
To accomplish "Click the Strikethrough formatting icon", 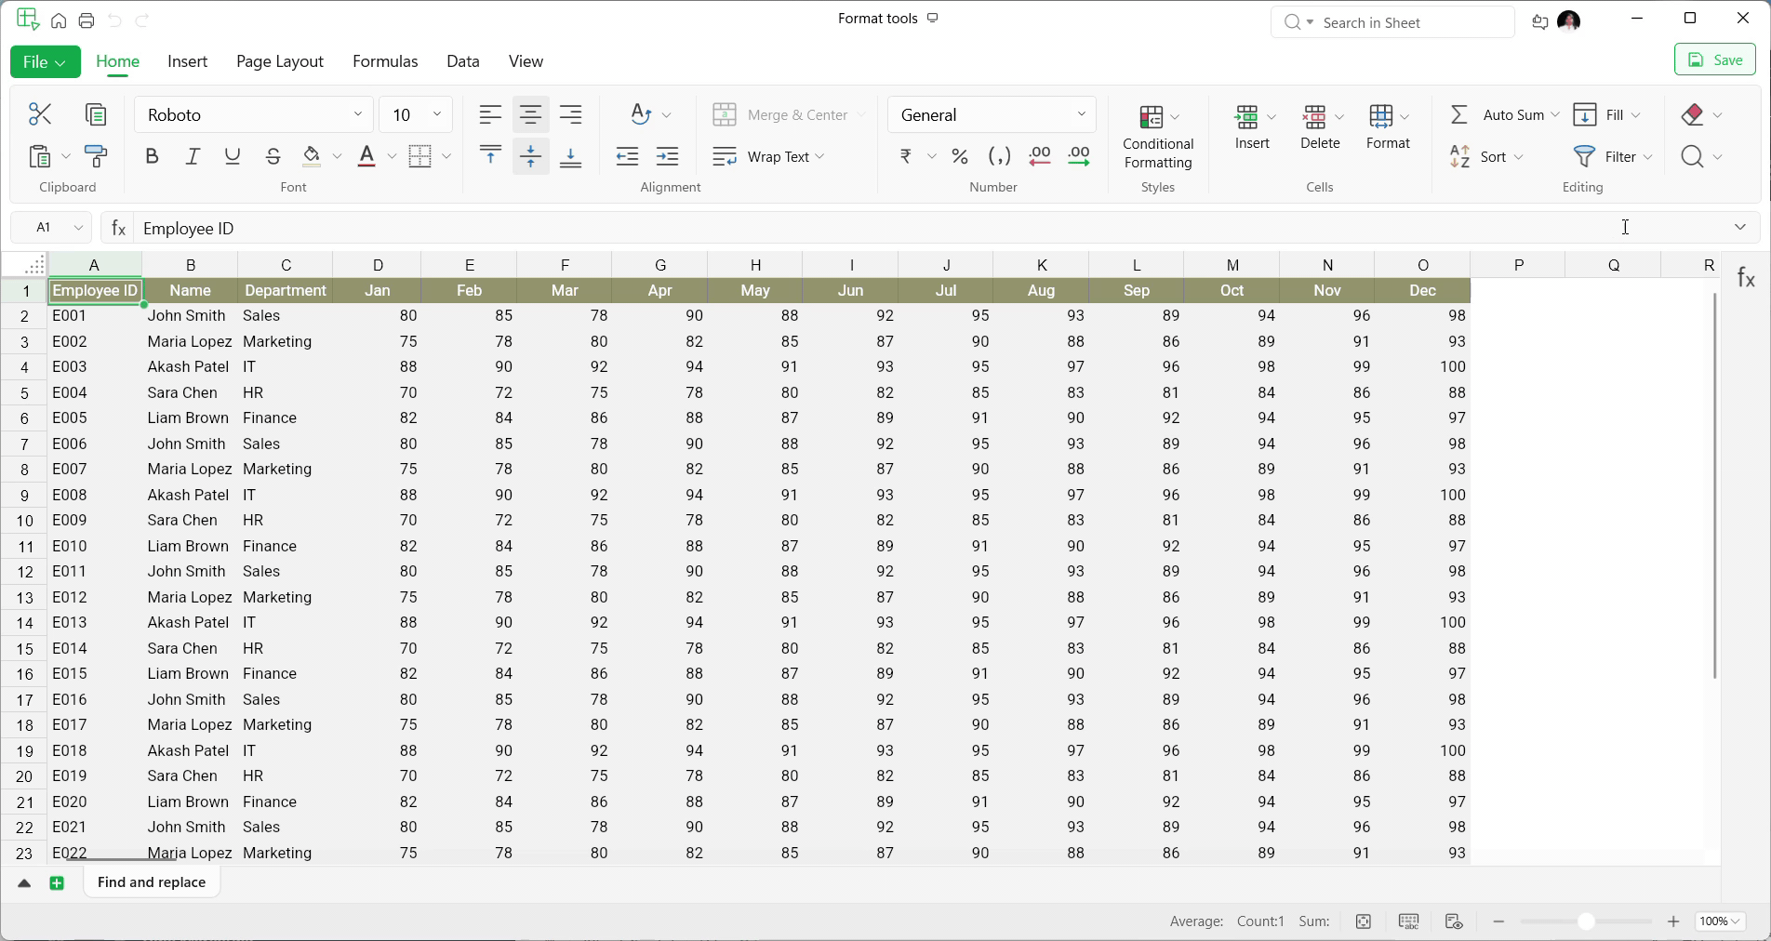I will 273,156.
